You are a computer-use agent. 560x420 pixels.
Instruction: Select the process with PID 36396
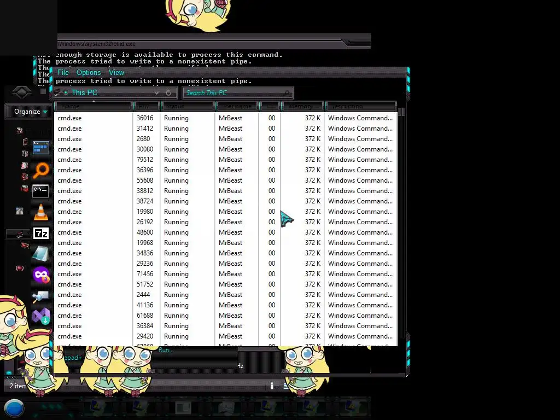point(226,170)
